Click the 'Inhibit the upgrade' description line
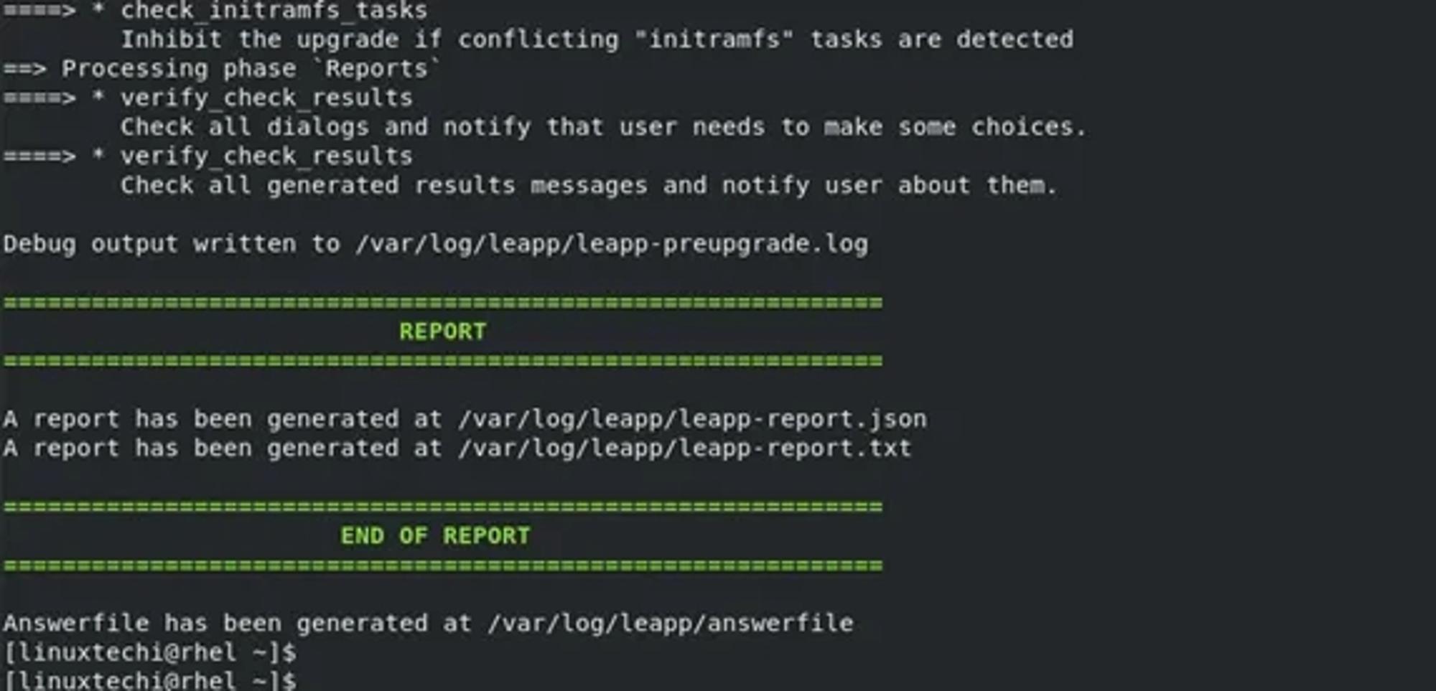The width and height of the screenshot is (1436, 691). [x=597, y=39]
